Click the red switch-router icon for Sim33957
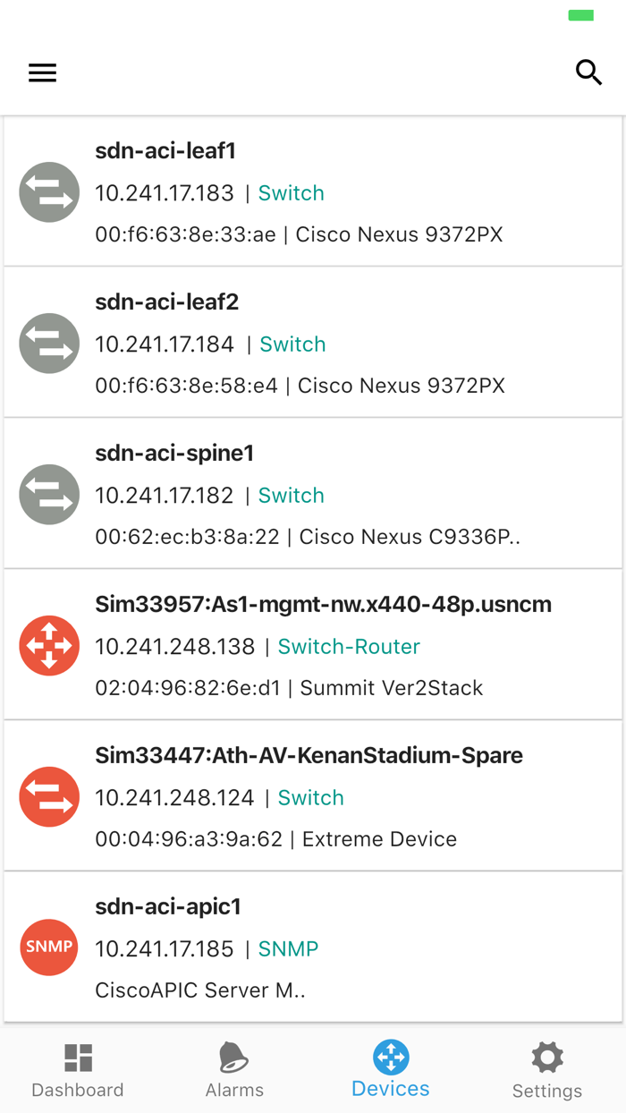The width and height of the screenshot is (626, 1113). 49,645
